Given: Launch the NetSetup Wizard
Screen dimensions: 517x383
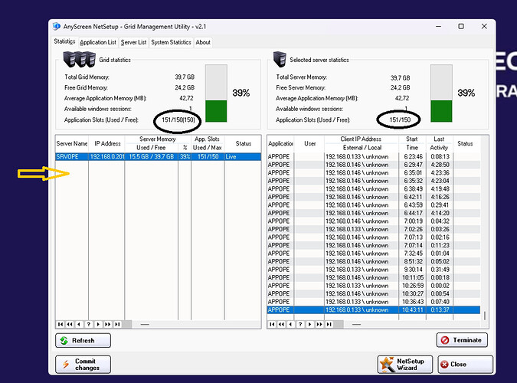Looking at the screenshot, I should tap(405, 364).
